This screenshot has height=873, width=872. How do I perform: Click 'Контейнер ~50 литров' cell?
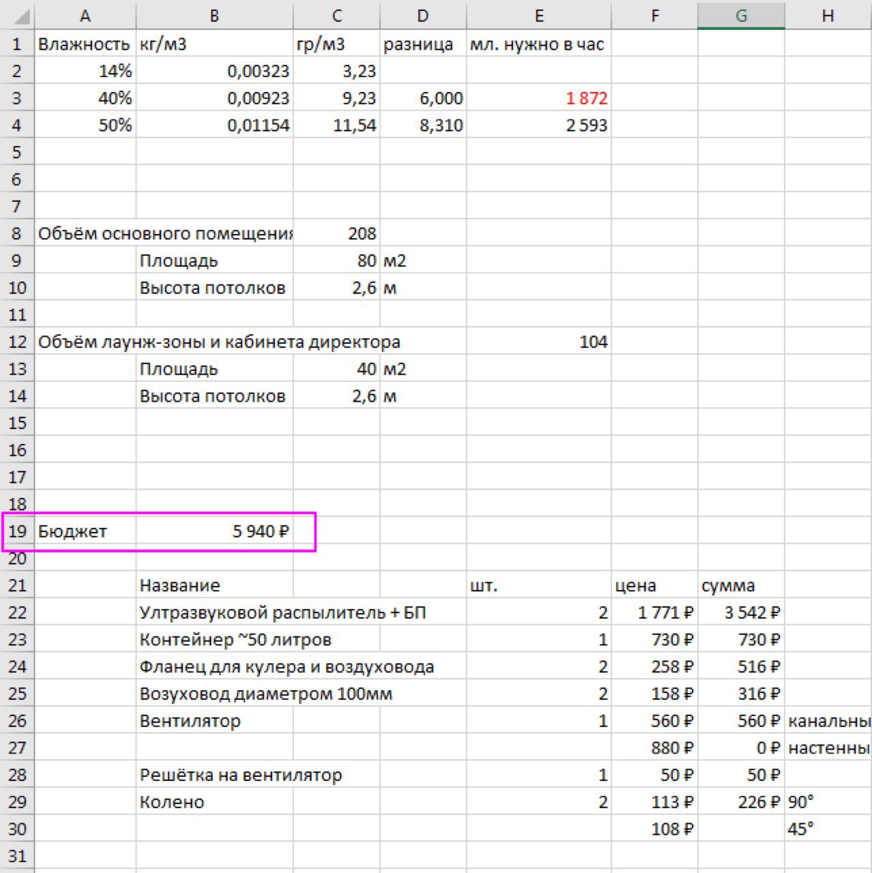pos(235,640)
